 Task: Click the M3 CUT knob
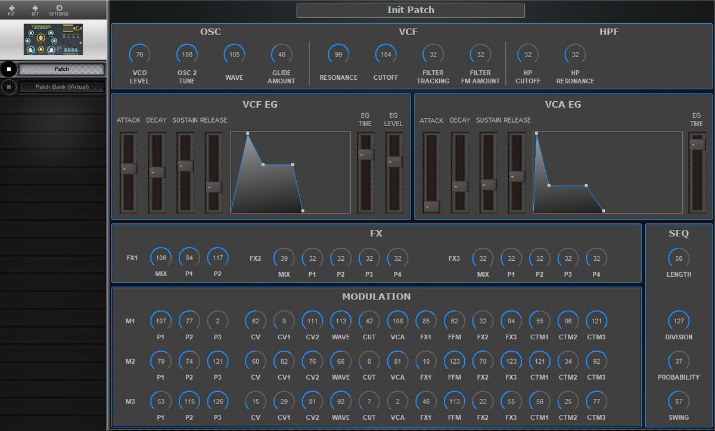tap(369, 402)
